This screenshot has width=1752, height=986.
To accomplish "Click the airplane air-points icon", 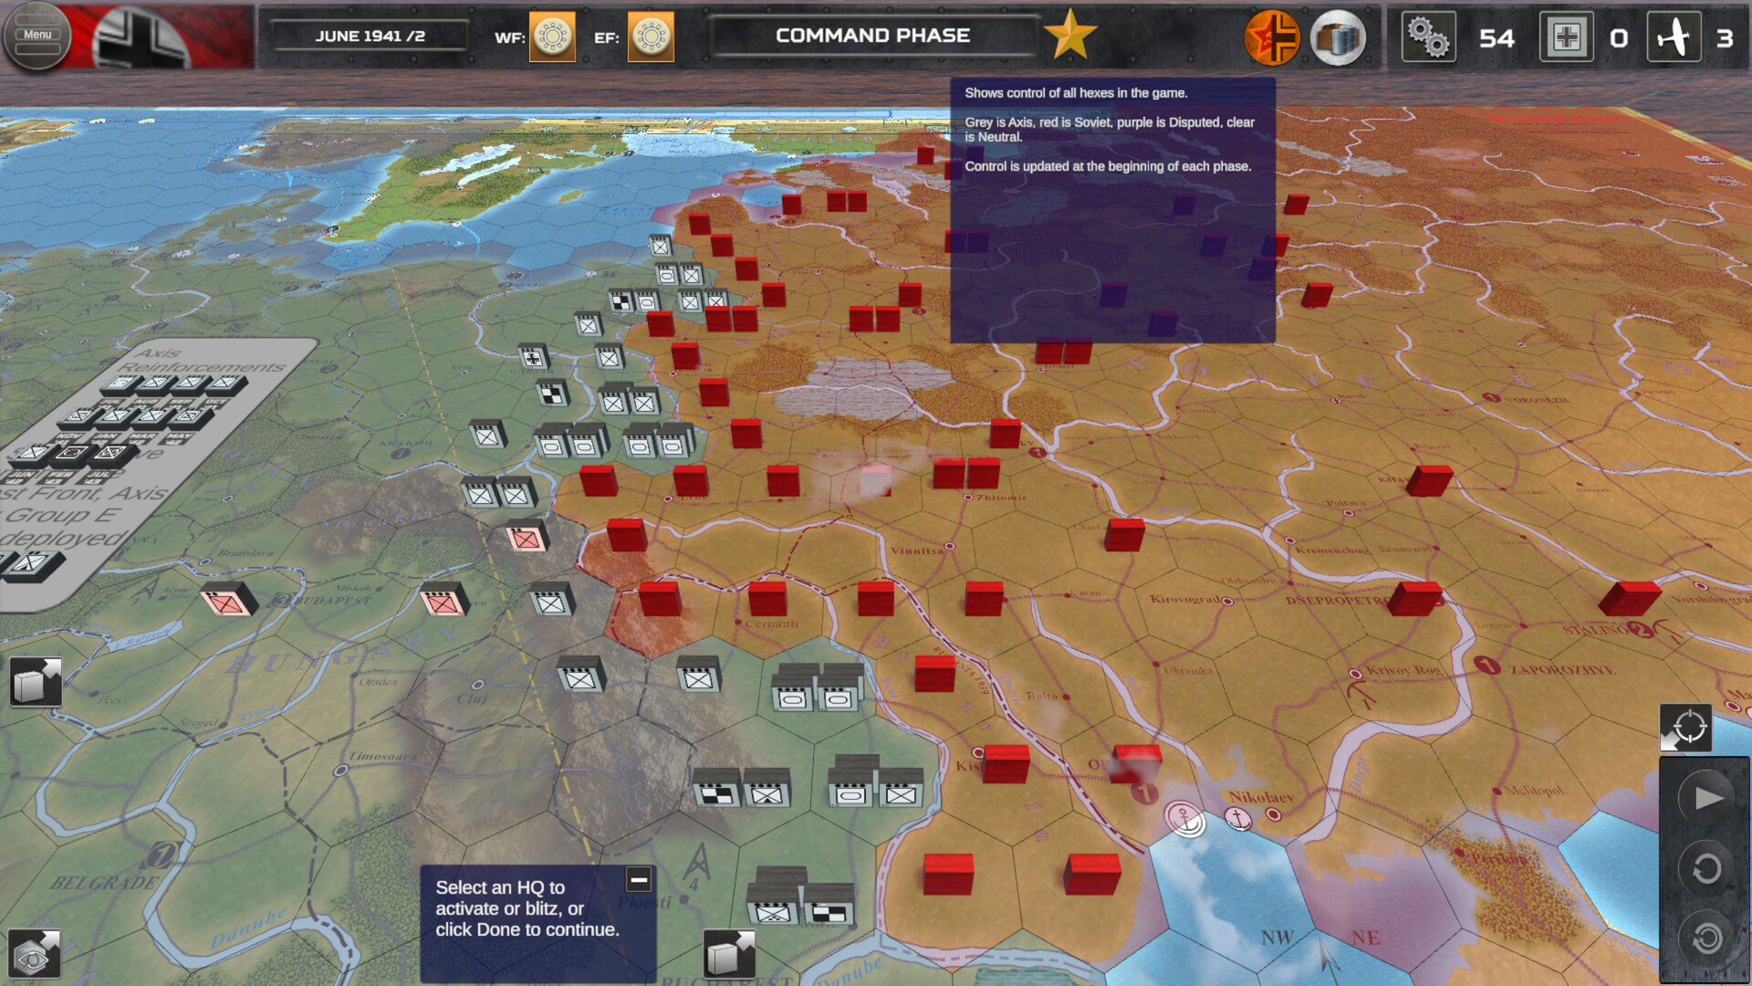I will pos(1674,37).
